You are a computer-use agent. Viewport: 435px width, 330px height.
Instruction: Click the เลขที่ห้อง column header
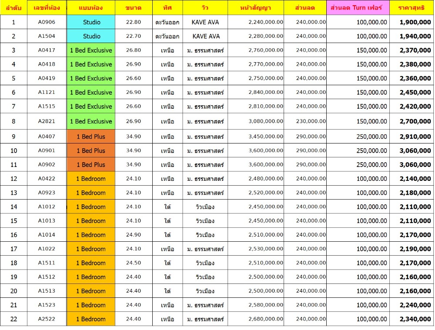[x=47, y=7]
